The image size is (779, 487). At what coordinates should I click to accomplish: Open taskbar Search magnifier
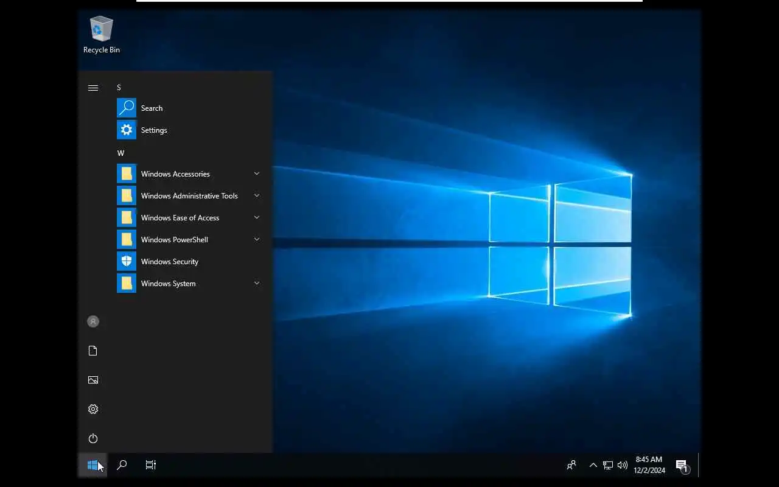click(122, 465)
